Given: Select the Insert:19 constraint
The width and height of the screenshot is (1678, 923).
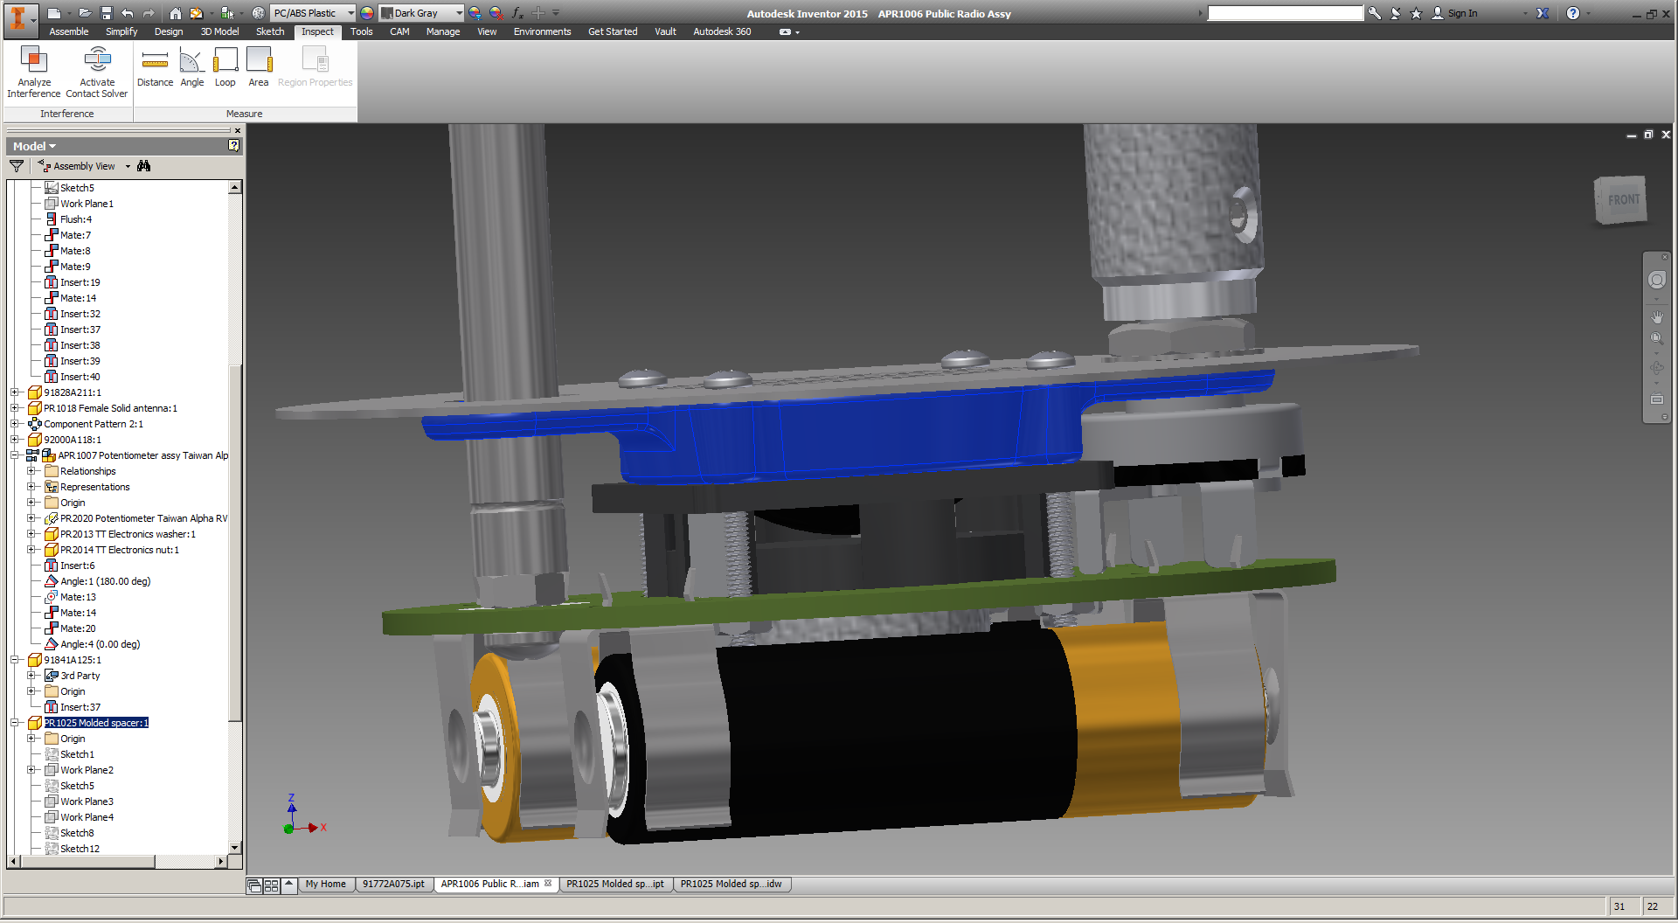Looking at the screenshot, I should tap(80, 282).
